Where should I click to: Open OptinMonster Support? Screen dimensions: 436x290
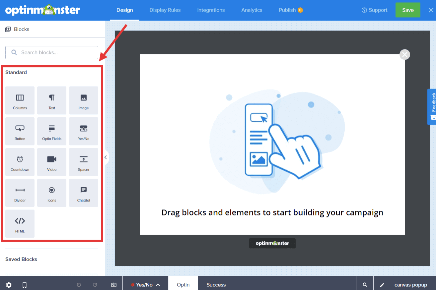374,10
